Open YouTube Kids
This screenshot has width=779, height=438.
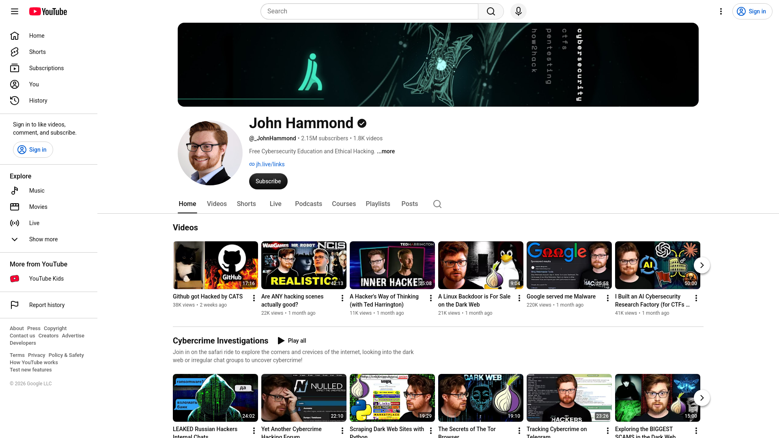click(x=49, y=279)
